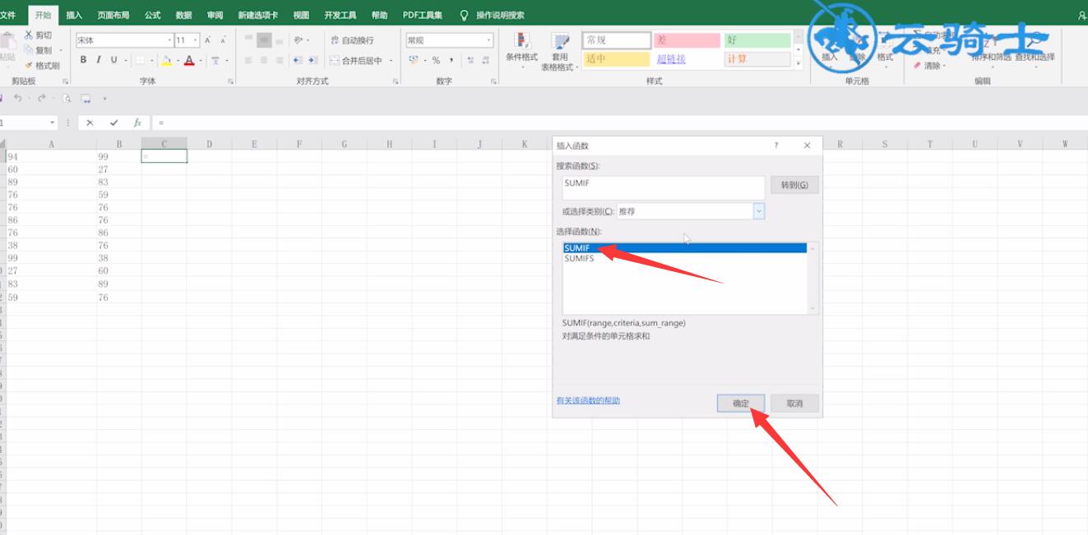Open the font name 宋体 dropdown
The height and width of the screenshot is (535, 1088).
click(169, 39)
